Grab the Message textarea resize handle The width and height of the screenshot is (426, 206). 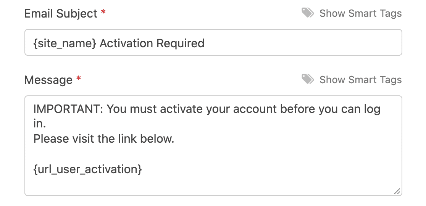[x=397, y=192]
